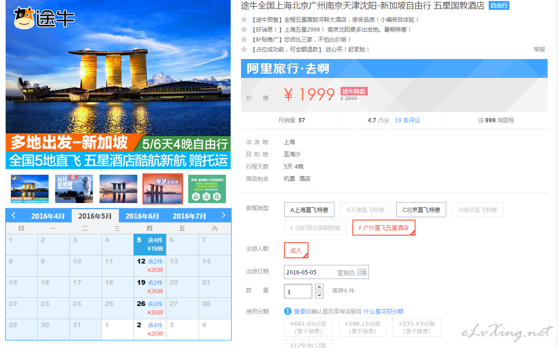This screenshot has height=348, width=558.
Task: Decrease quantity with down arrow
Action: (x=319, y=295)
